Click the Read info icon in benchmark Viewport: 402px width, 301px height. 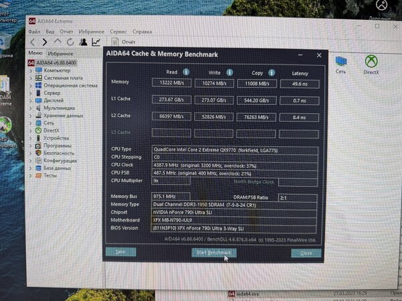pyautogui.click(x=186, y=72)
